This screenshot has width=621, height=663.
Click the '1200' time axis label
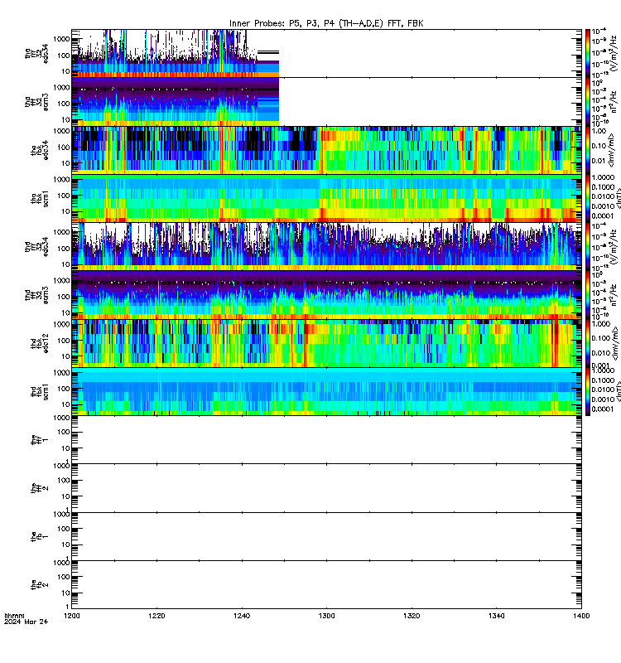(x=72, y=616)
